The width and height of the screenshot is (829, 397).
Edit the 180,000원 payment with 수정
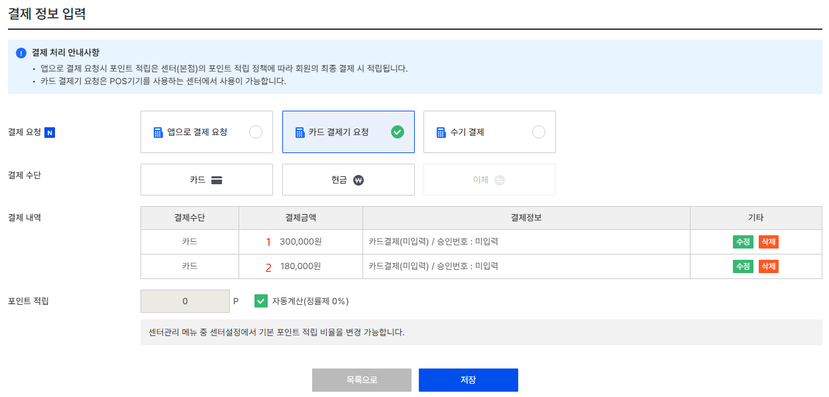(x=743, y=266)
